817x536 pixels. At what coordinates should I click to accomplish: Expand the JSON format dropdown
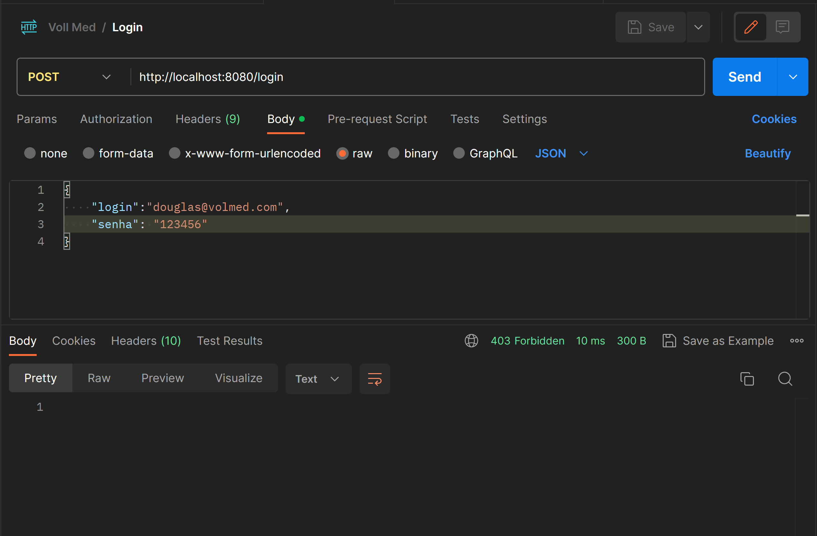pyautogui.click(x=584, y=154)
